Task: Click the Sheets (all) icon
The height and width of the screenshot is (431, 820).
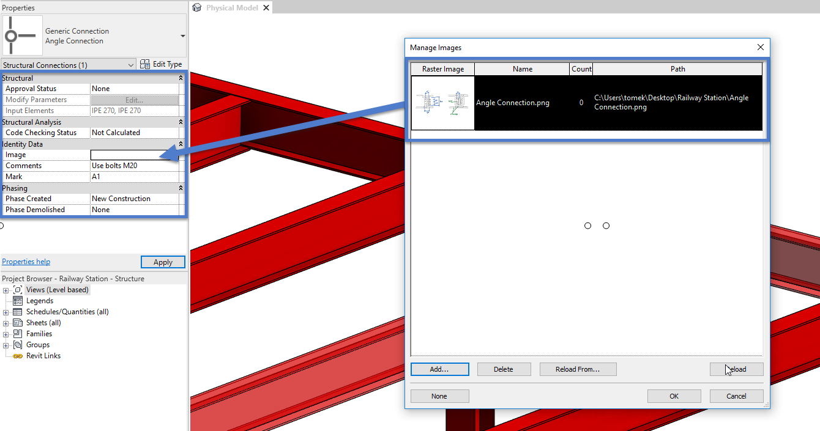Action: pos(18,323)
